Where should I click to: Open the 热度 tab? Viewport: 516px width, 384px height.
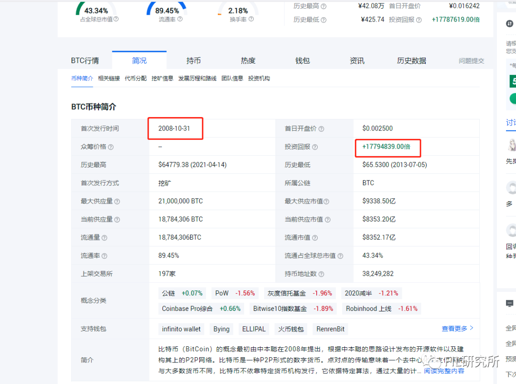click(x=248, y=61)
